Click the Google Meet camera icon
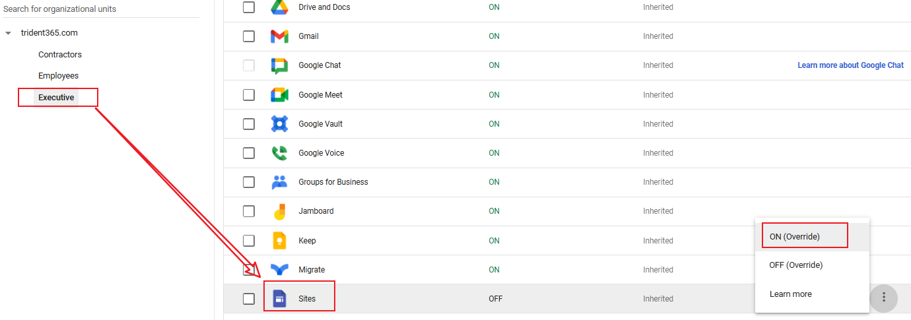 pyautogui.click(x=279, y=95)
